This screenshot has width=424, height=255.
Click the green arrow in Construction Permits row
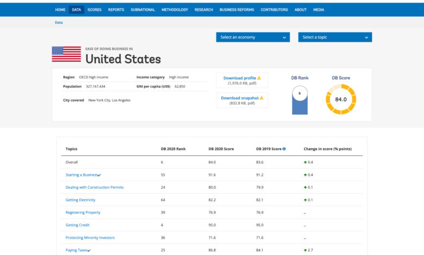305,187
